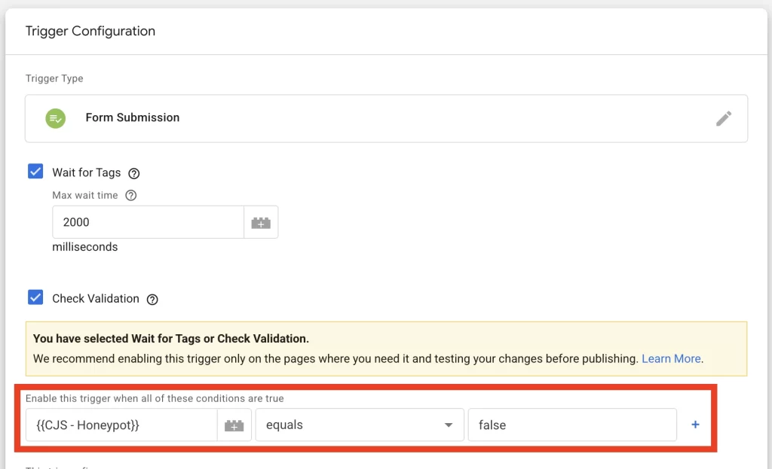Open the help icon beside Check Validation

point(152,299)
